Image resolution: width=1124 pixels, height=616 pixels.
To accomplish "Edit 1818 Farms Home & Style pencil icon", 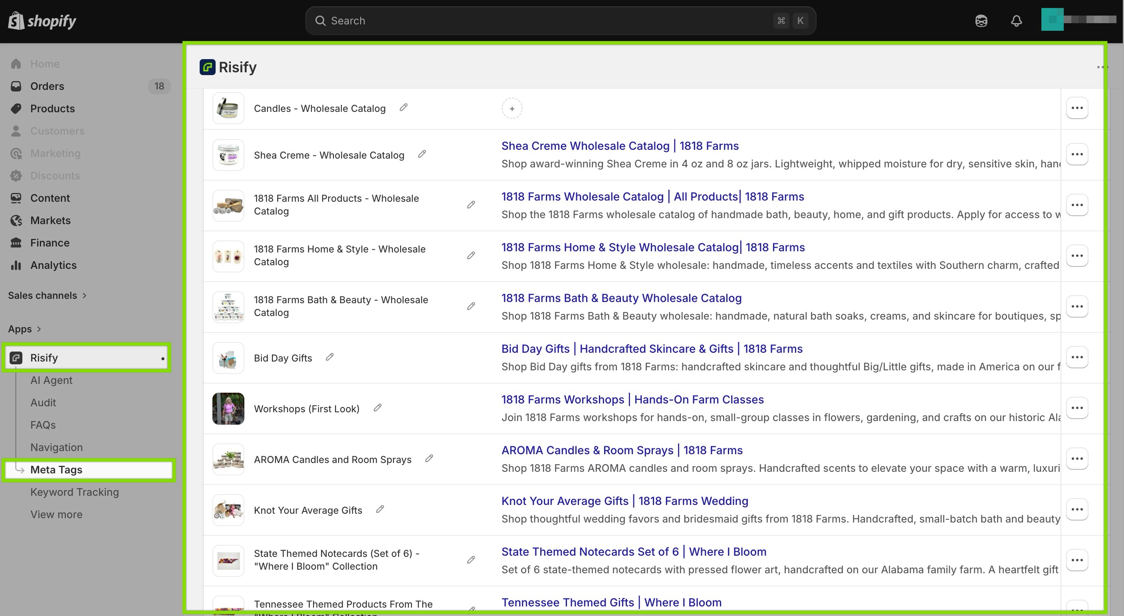I will tap(471, 255).
